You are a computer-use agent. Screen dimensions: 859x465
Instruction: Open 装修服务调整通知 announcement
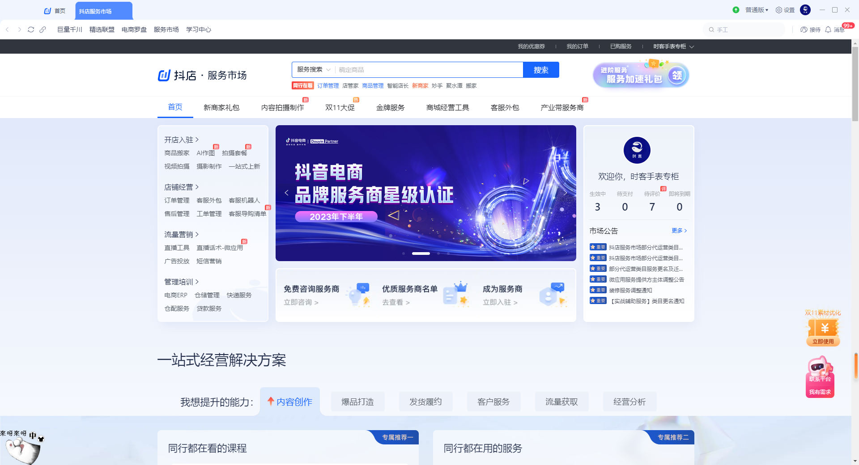coord(631,290)
